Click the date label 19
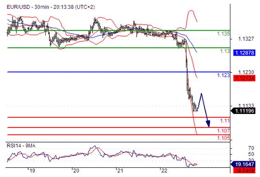The height and width of the screenshot is (177, 260). [32, 171]
